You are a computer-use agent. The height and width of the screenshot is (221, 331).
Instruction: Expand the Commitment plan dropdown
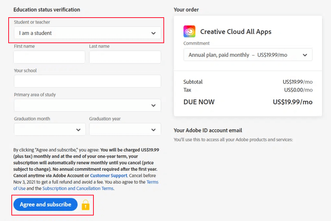(x=248, y=55)
